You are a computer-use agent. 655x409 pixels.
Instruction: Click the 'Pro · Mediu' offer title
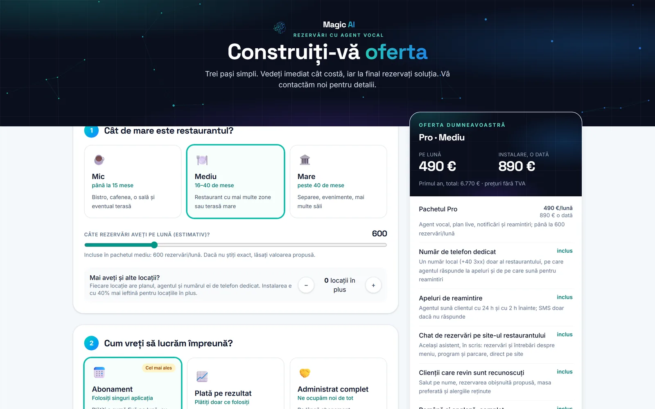click(x=442, y=137)
